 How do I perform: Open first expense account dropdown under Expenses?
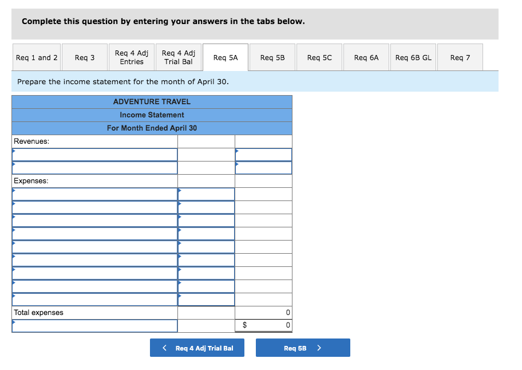point(94,194)
